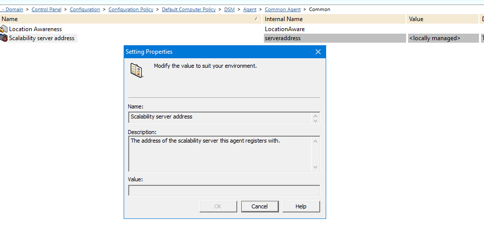Open the Control Panel breadcrumb link
The image size is (484, 234).
pyautogui.click(x=47, y=10)
